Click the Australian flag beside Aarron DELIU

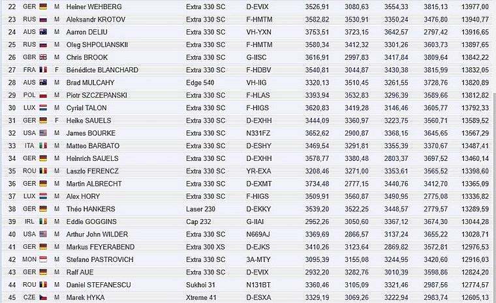coord(43,32)
